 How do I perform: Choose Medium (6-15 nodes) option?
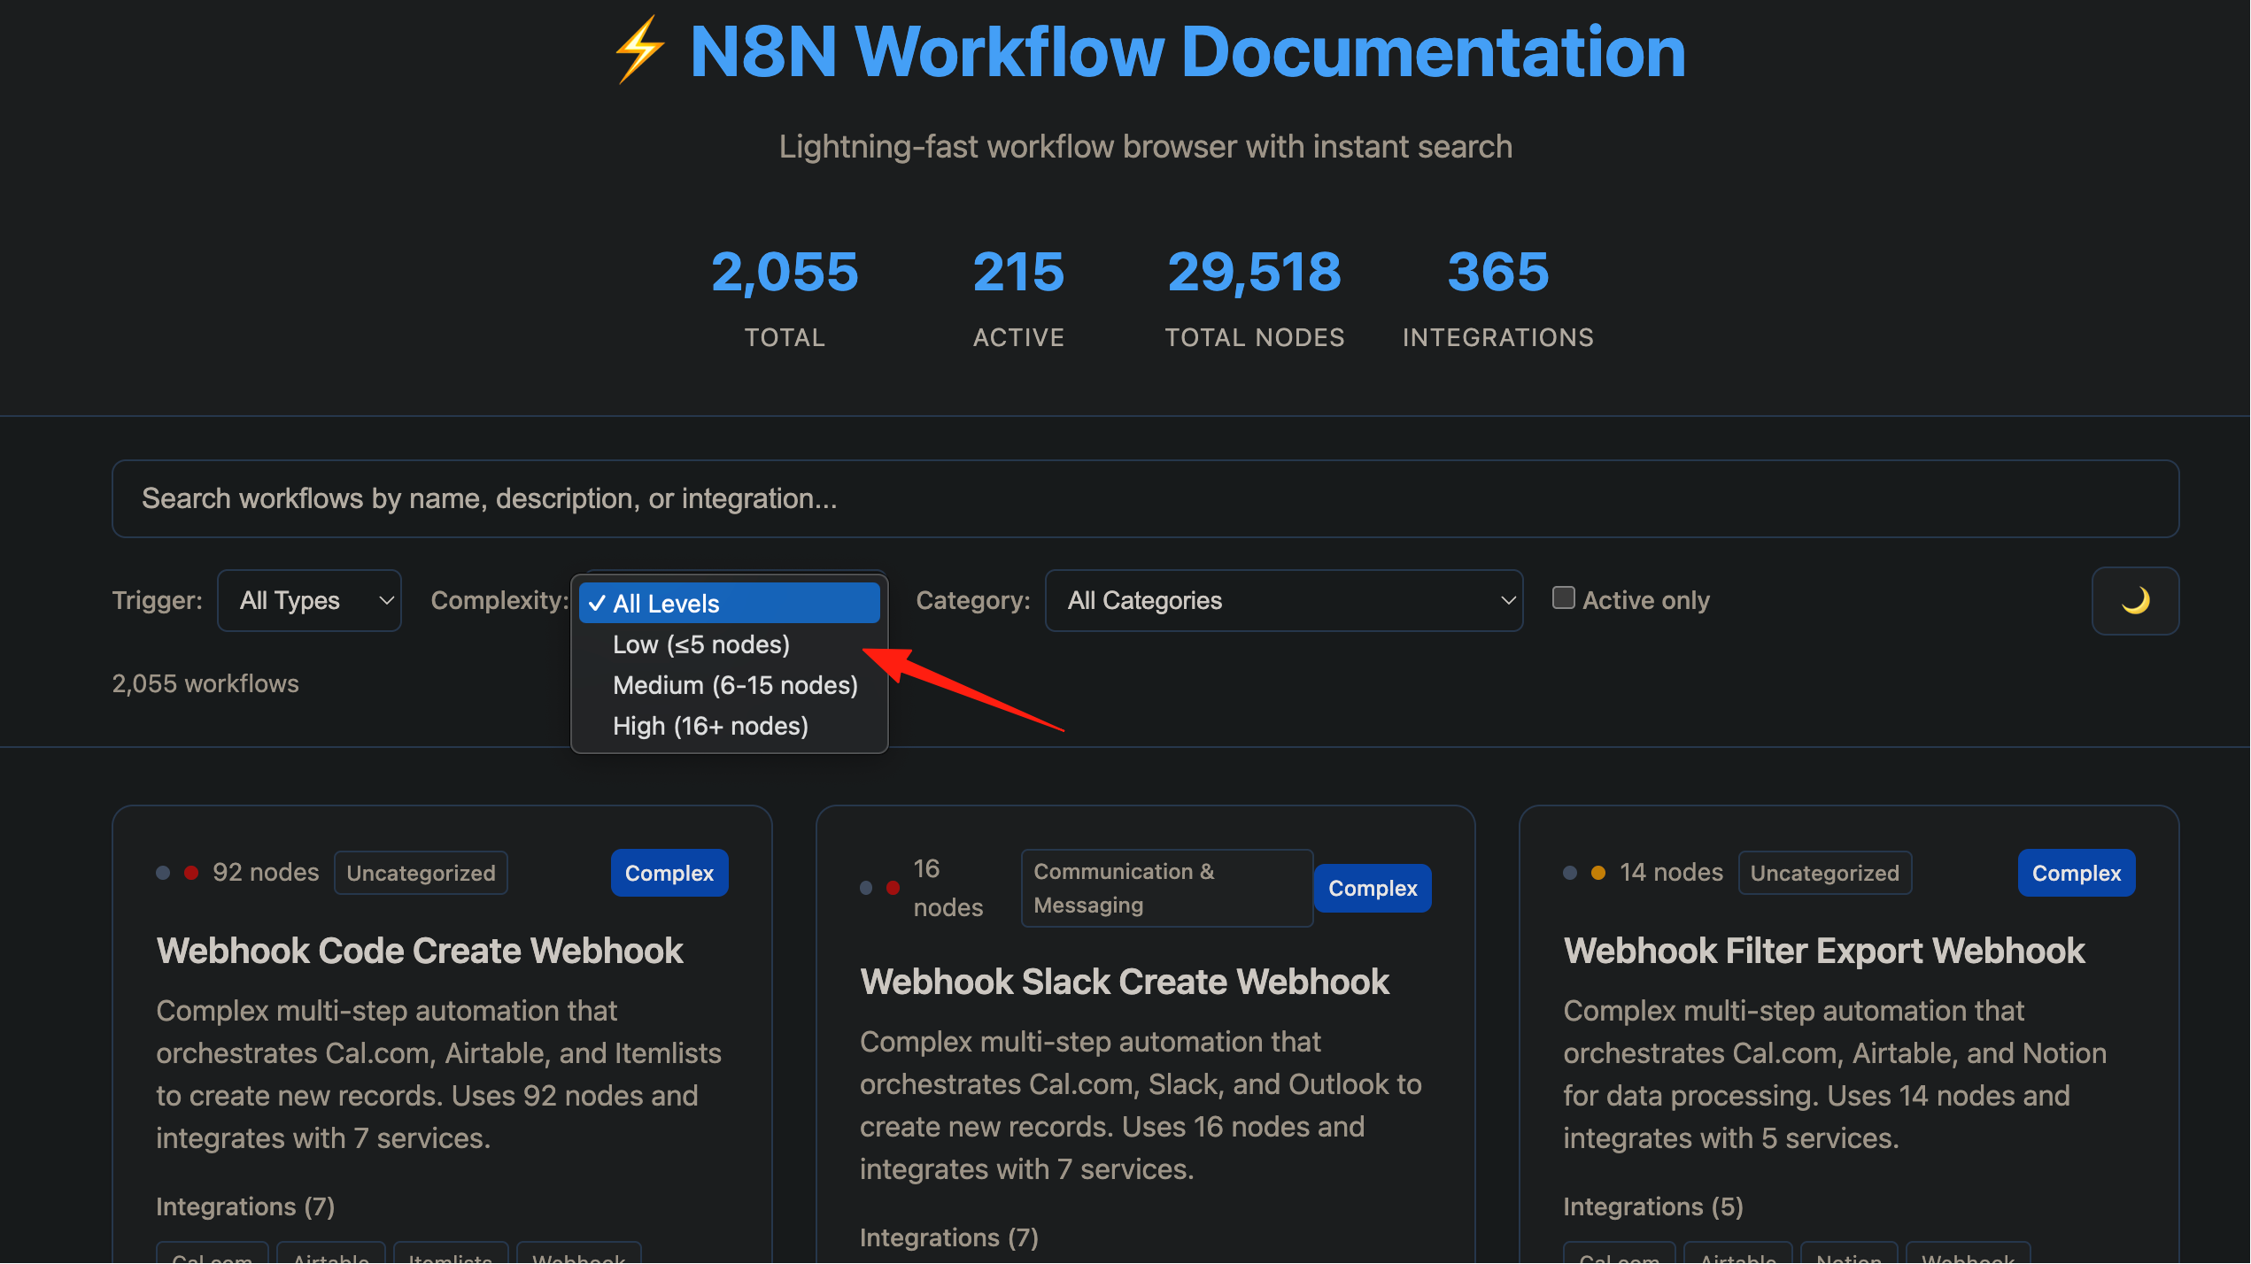pyautogui.click(x=729, y=685)
